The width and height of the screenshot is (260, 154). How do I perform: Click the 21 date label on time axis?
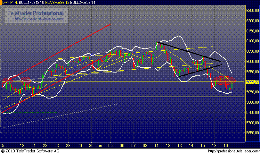(34, 146)
